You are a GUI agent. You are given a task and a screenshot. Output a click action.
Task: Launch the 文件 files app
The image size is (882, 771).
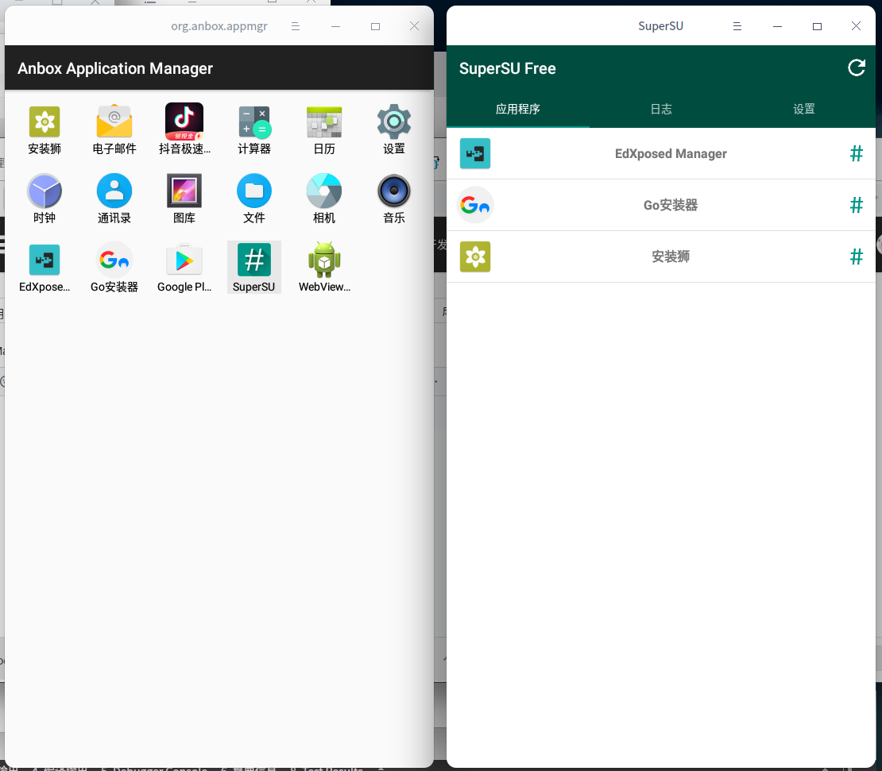[x=254, y=199]
